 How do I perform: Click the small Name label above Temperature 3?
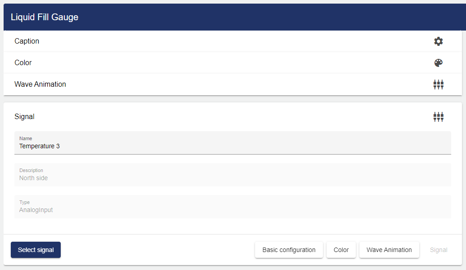(26, 138)
